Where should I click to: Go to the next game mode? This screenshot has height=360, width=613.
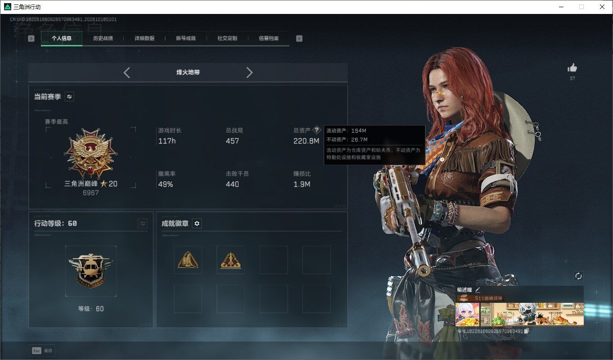[x=249, y=72]
